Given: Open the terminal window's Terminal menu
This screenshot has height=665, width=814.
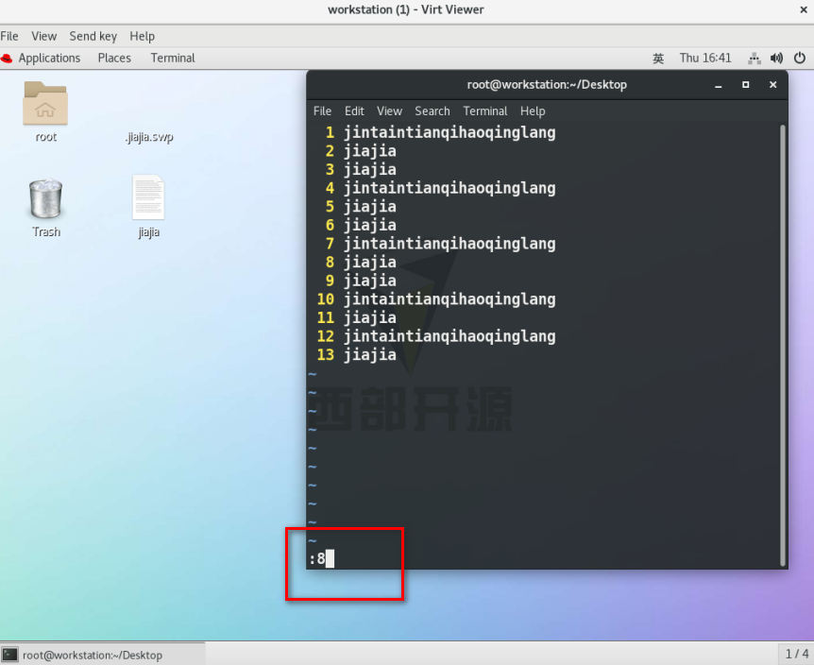Looking at the screenshot, I should 484,111.
